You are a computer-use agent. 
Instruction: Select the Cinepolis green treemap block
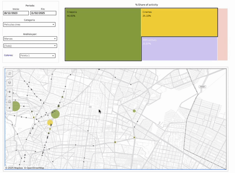(103, 35)
